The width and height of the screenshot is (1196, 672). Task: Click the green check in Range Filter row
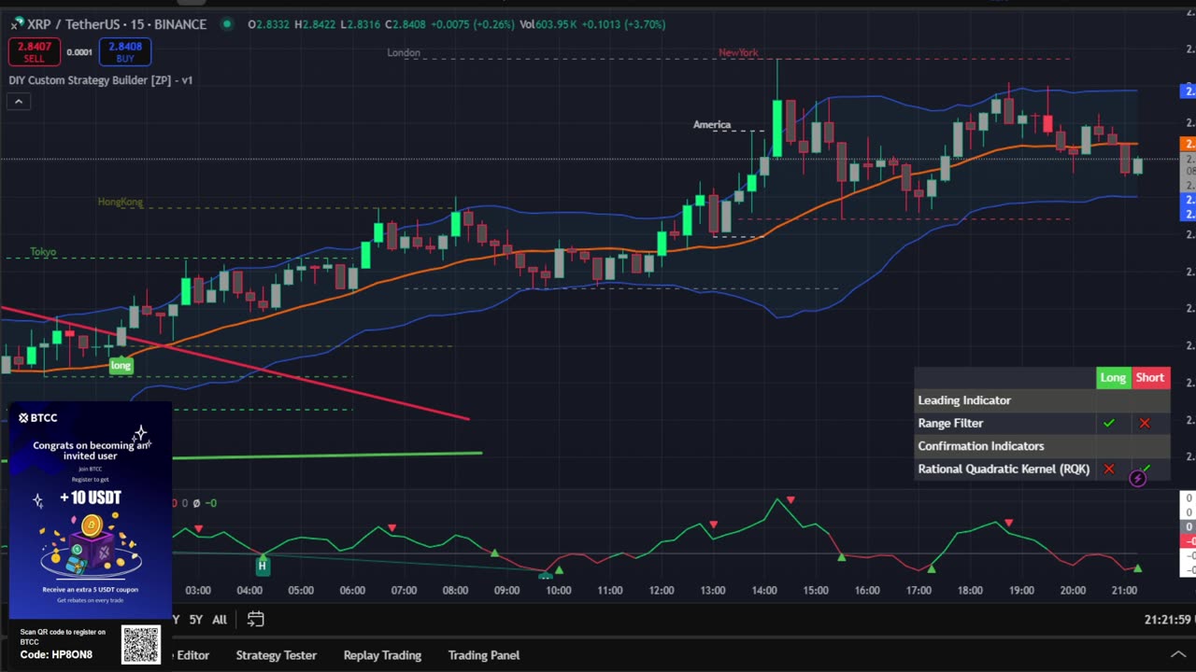tap(1108, 423)
